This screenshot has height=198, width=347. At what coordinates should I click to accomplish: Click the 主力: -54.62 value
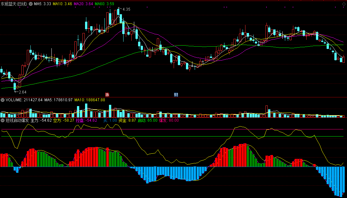41,120
